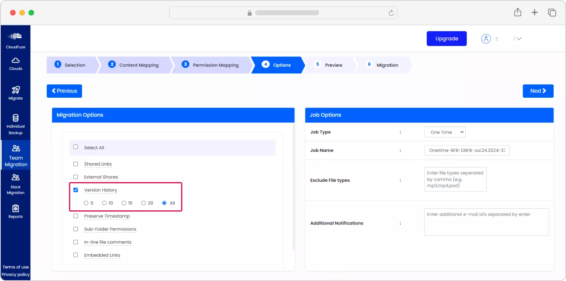Enable the Embedded Links checkbox

click(x=76, y=255)
